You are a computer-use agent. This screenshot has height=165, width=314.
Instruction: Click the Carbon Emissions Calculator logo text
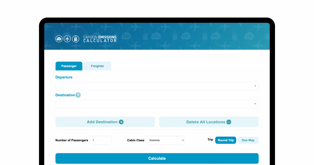[x=100, y=39]
